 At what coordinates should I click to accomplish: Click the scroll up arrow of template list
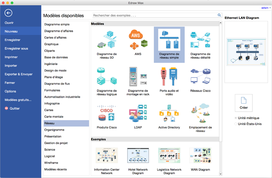[221, 23]
